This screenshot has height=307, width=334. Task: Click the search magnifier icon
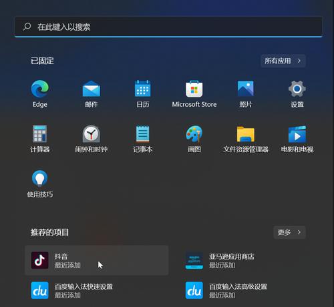(27, 27)
